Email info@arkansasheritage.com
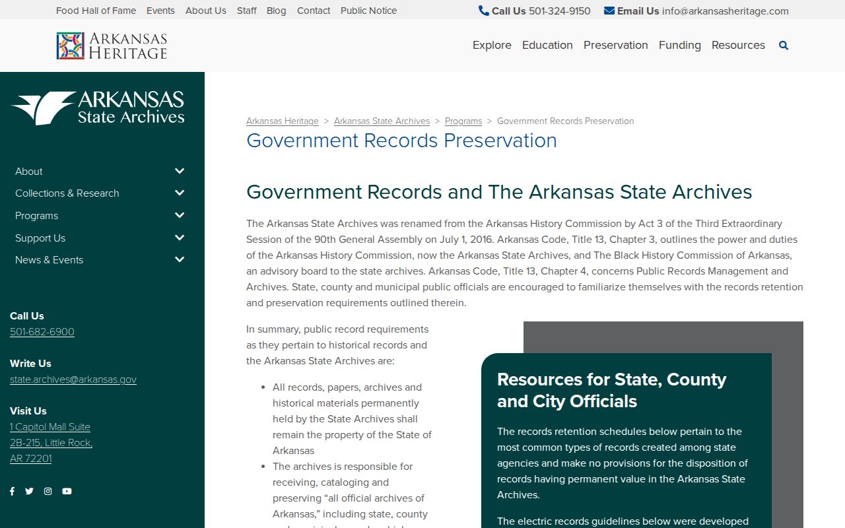 [x=726, y=11]
